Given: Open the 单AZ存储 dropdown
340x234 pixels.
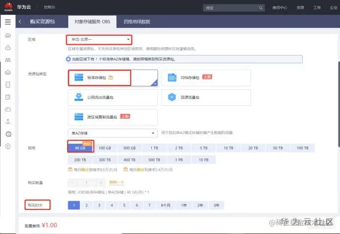Looking at the screenshot, I should [113, 133].
